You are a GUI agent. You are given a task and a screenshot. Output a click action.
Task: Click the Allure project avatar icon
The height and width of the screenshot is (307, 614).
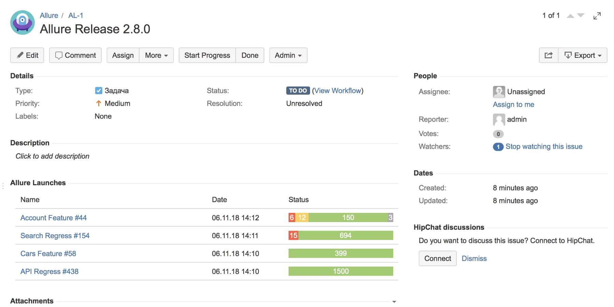(23, 23)
